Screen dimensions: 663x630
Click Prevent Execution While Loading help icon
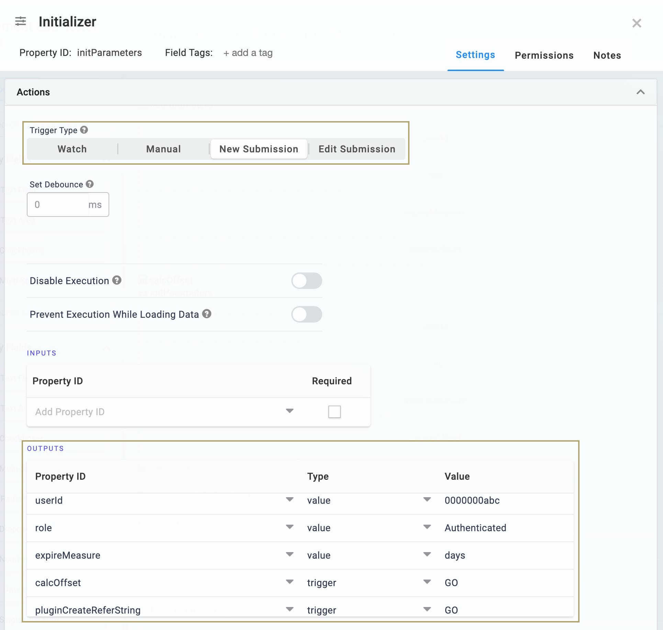(x=206, y=314)
